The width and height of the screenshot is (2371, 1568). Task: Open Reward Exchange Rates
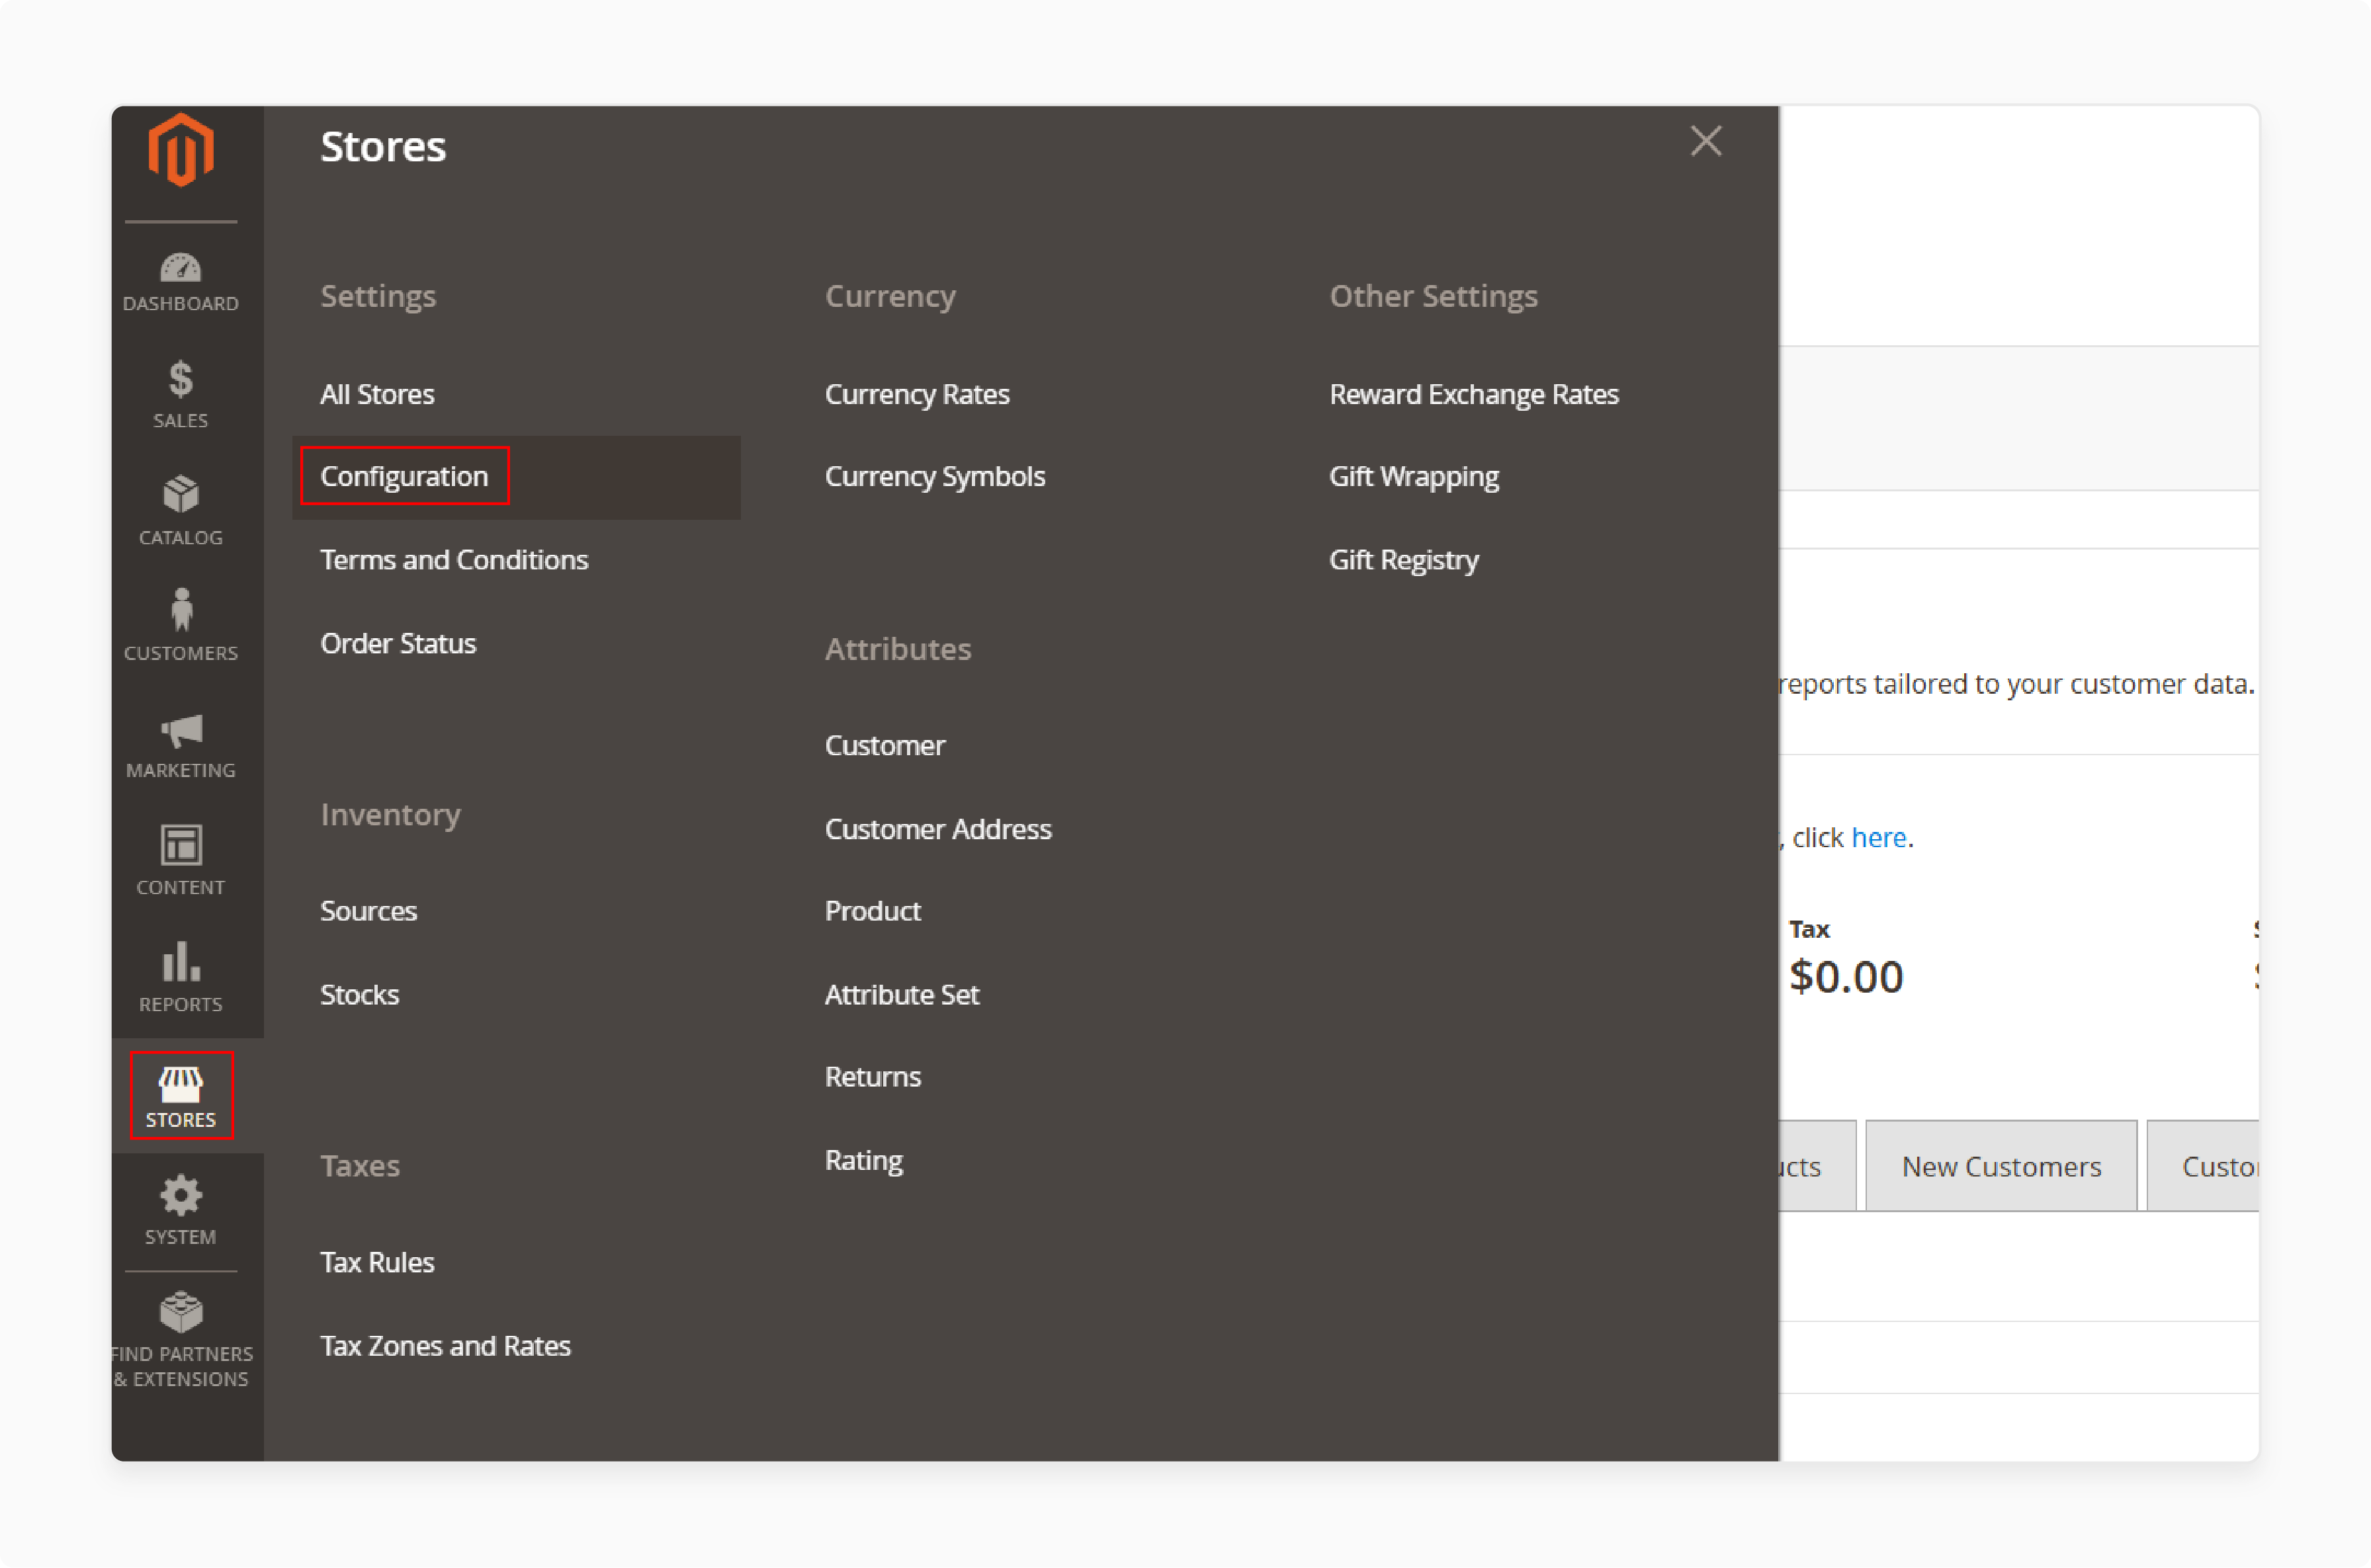[1474, 394]
